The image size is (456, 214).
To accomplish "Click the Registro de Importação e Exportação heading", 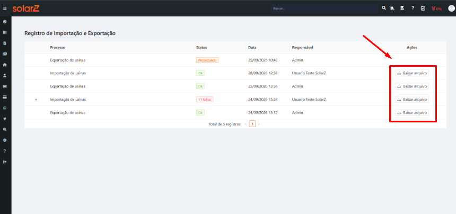I will coord(70,33).
